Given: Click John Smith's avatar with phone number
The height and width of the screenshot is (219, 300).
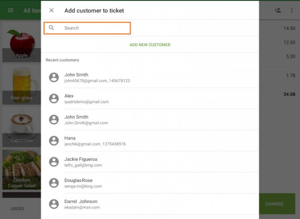Looking at the screenshot, I should (54, 77).
